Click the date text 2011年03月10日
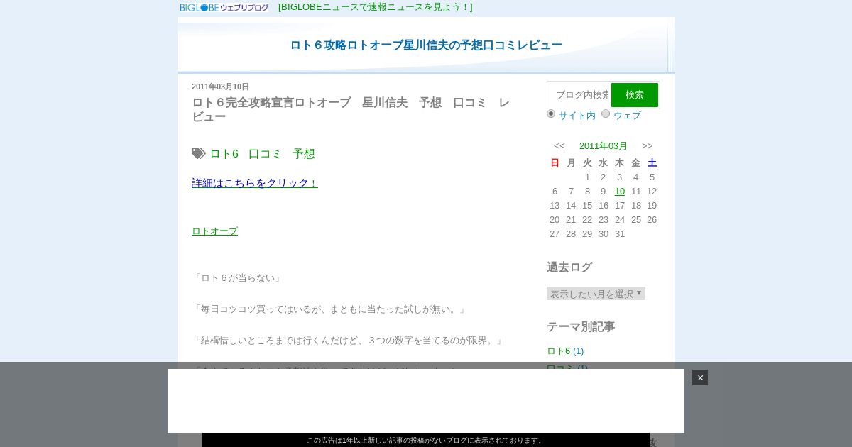Image resolution: width=852 pixels, height=447 pixels. (x=220, y=87)
